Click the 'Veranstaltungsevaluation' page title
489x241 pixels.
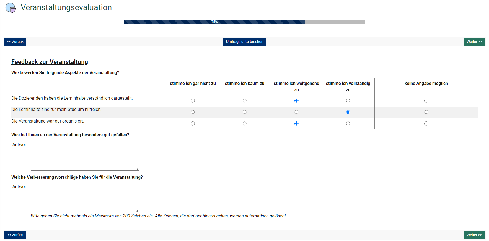pos(66,7)
